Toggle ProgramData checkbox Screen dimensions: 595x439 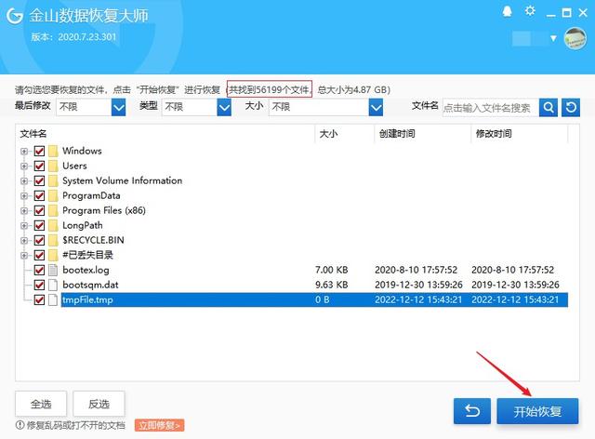[39, 195]
